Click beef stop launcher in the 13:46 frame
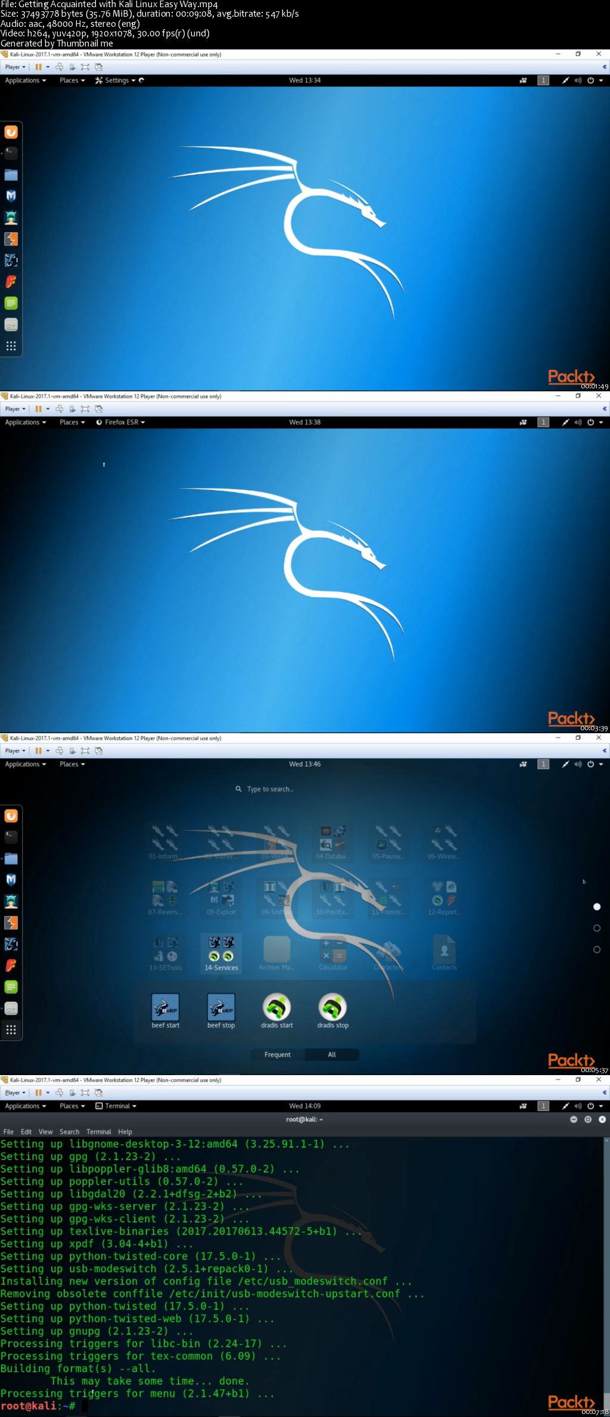The image size is (610, 1417). point(221,1011)
